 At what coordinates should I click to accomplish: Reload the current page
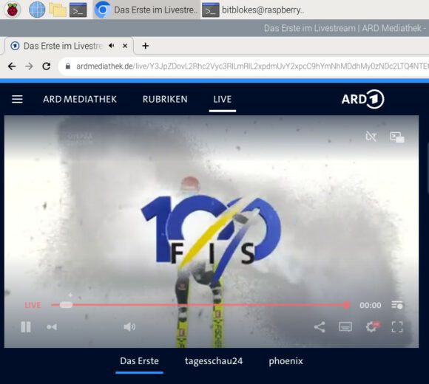[47, 66]
